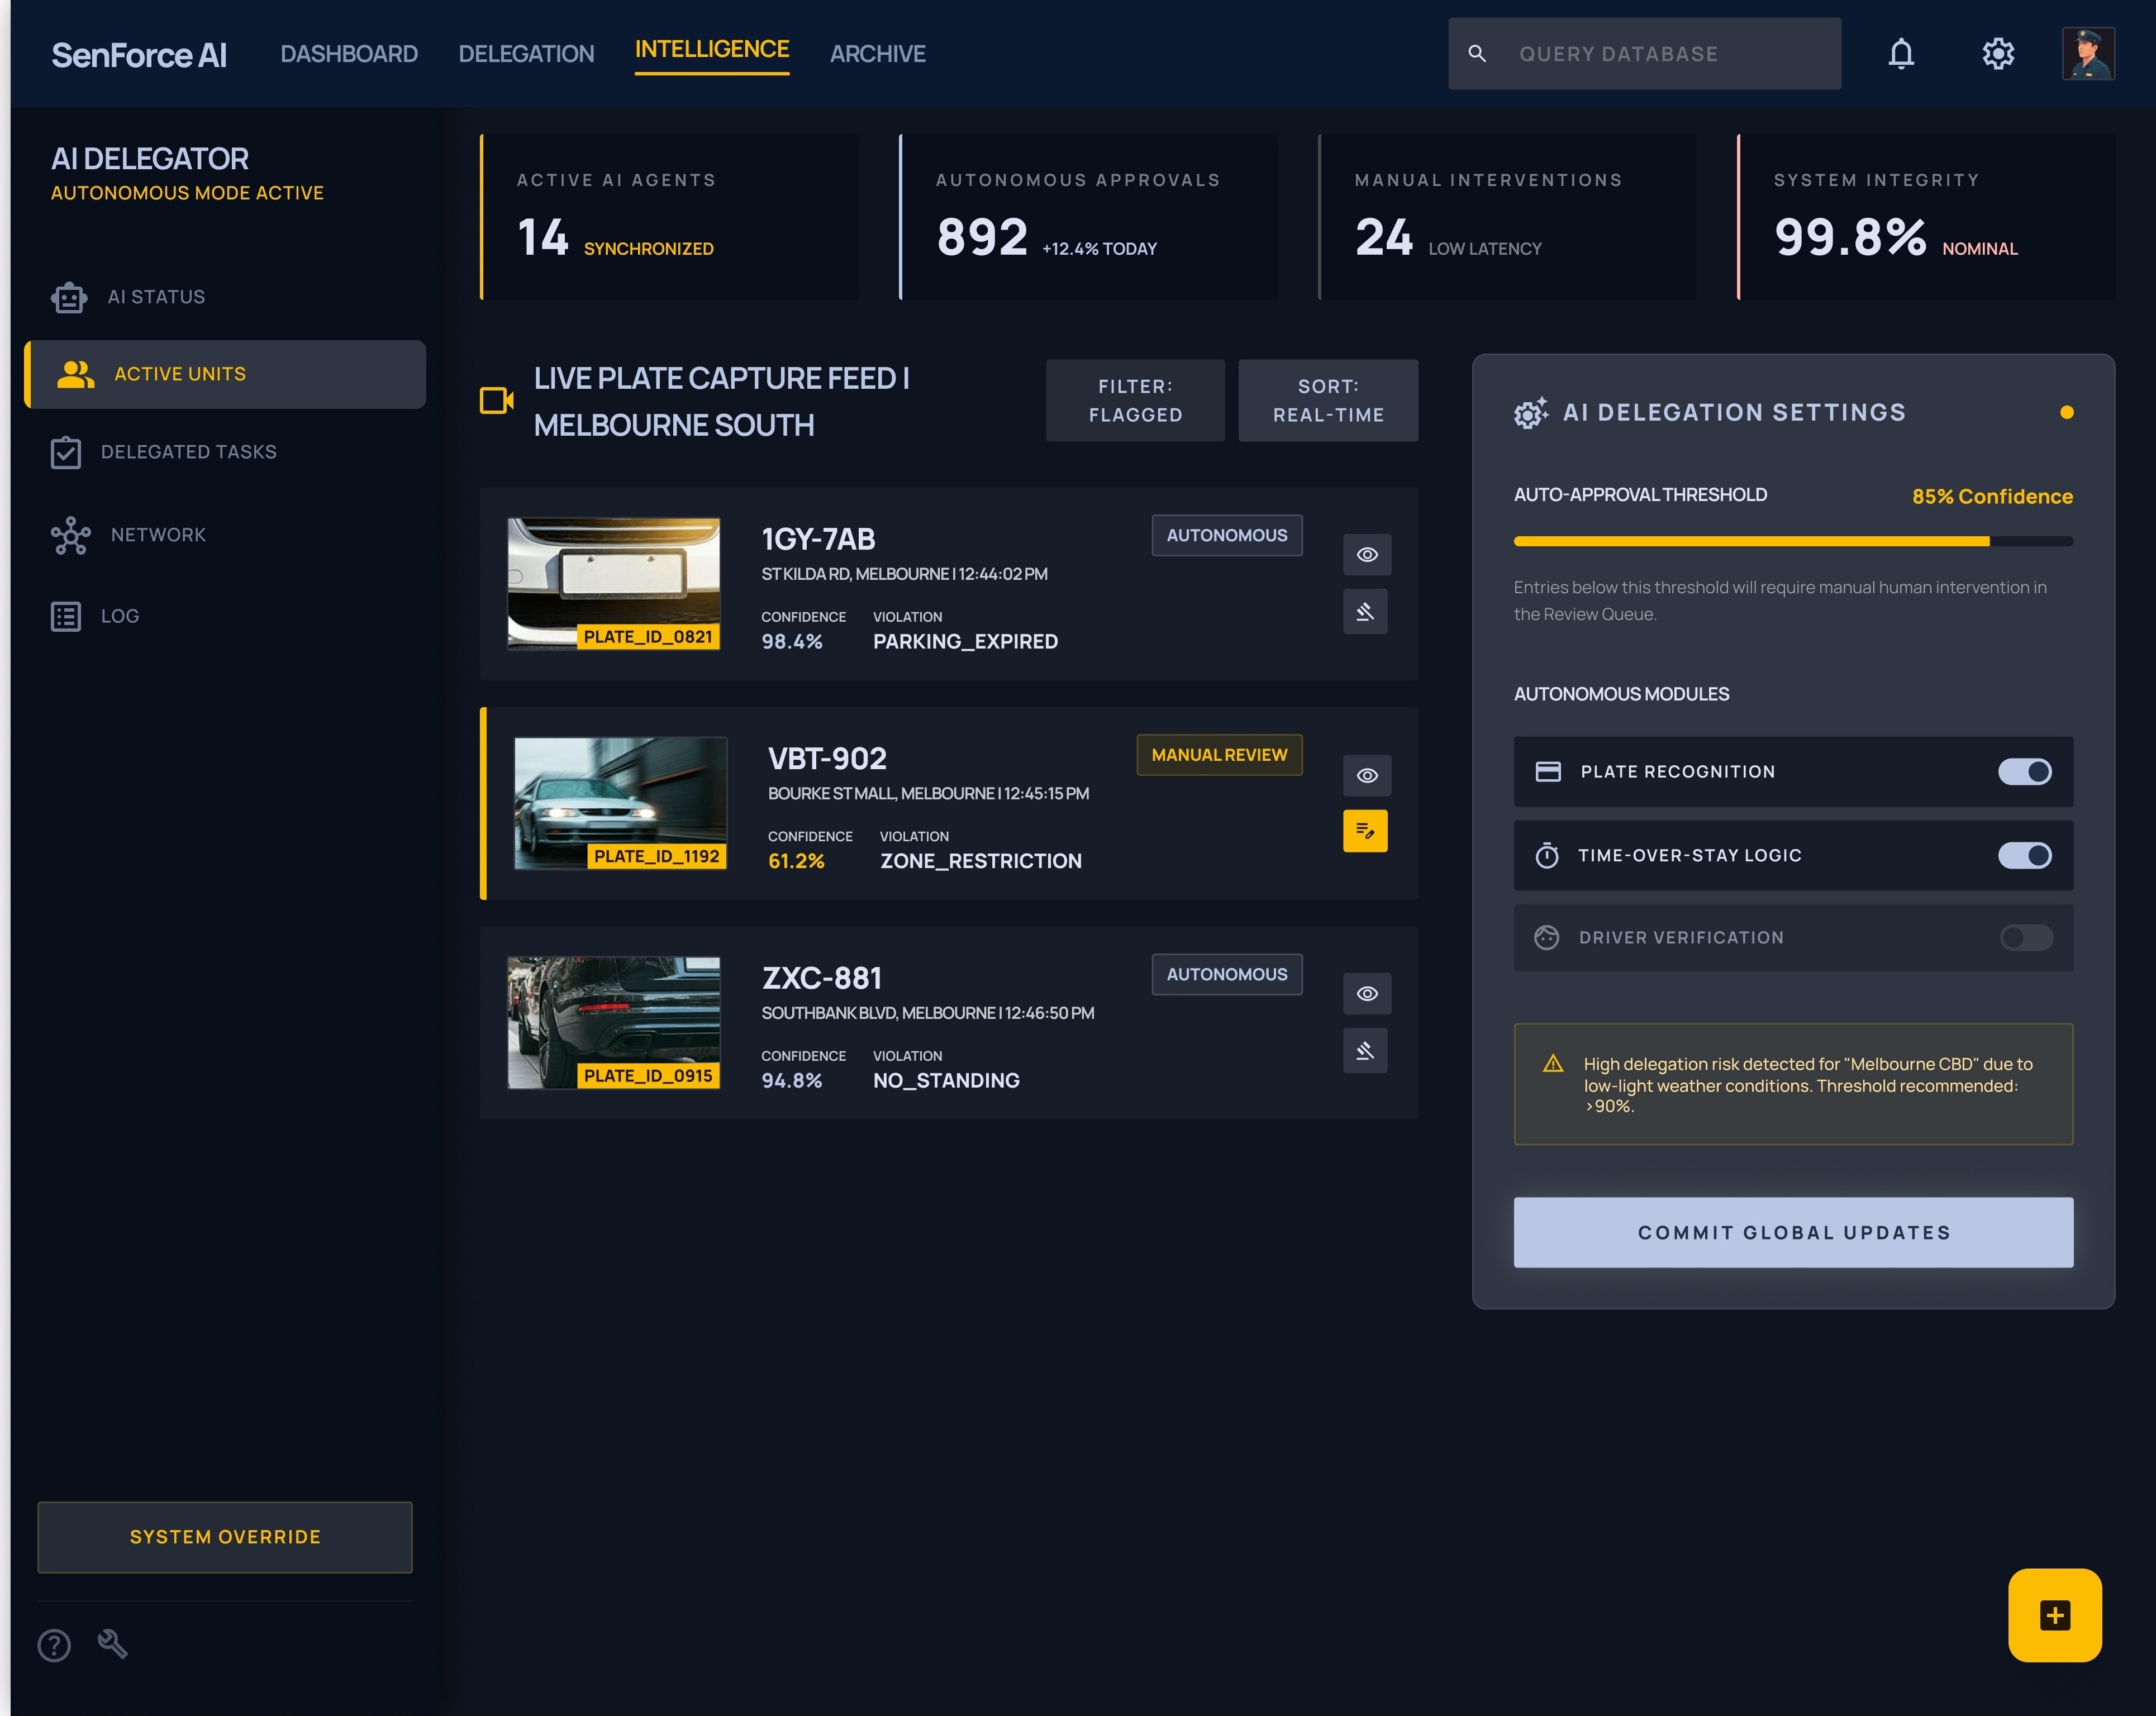Click the System Override button
The width and height of the screenshot is (2156, 1716).
tap(225, 1537)
